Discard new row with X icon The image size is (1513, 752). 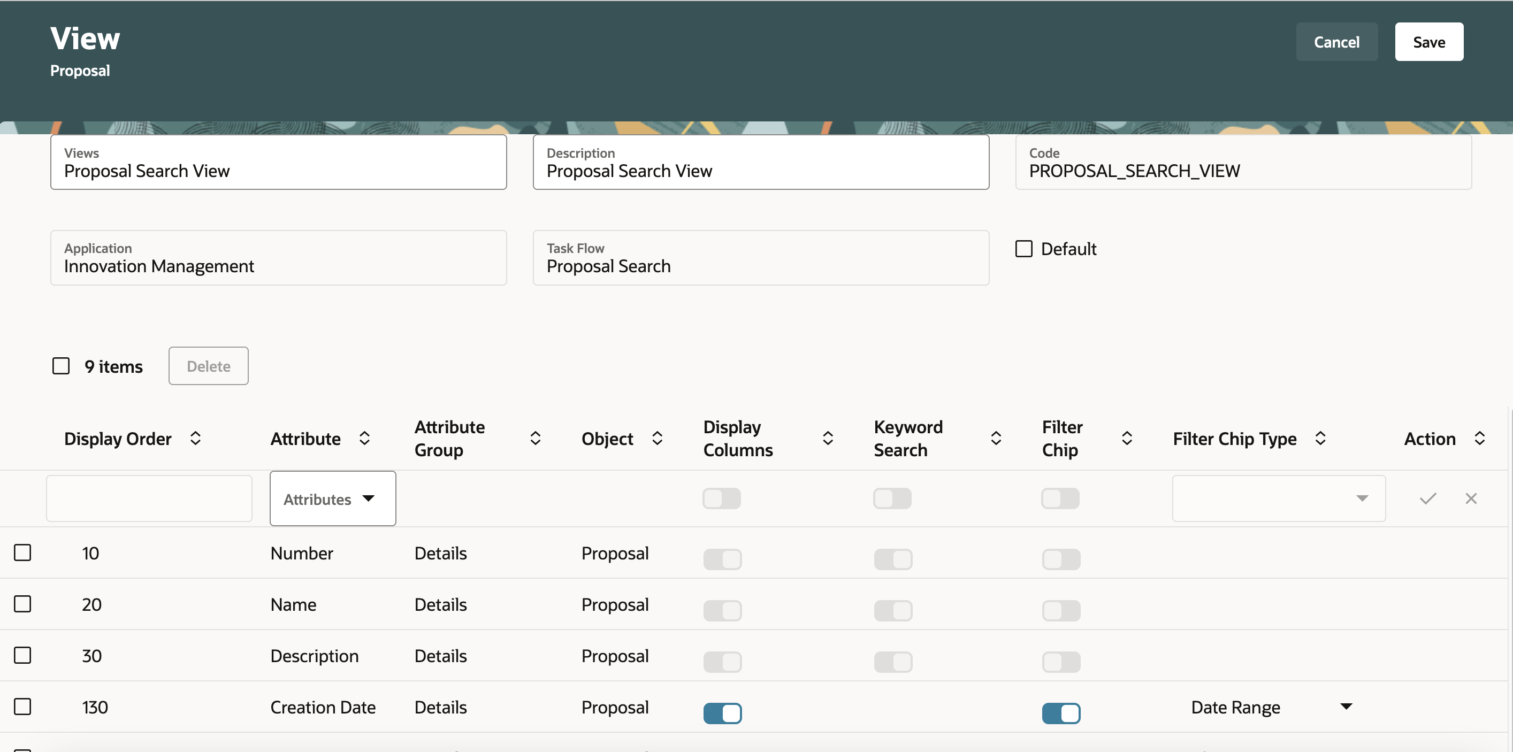(1471, 498)
